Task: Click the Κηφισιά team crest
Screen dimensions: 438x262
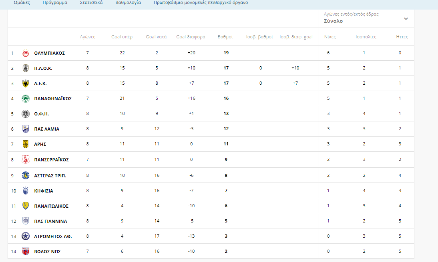Action: coord(25,191)
